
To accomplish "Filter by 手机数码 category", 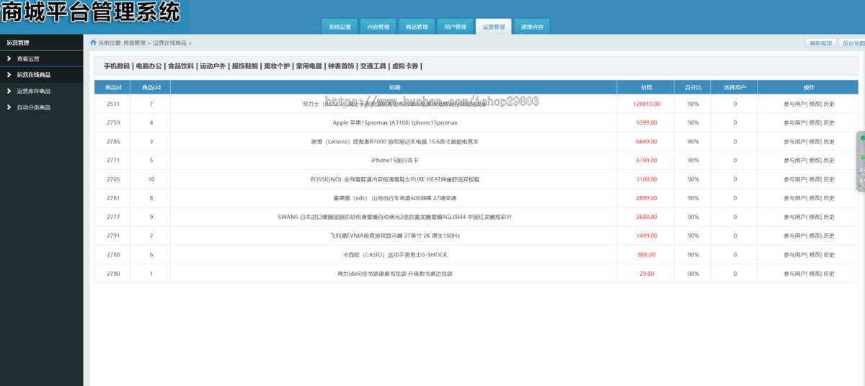I will click(x=117, y=66).
